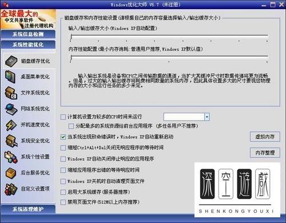Screen dimensions: 286x223
Task: Click the 后台服务优化 box icon
Action: [11, 173]
